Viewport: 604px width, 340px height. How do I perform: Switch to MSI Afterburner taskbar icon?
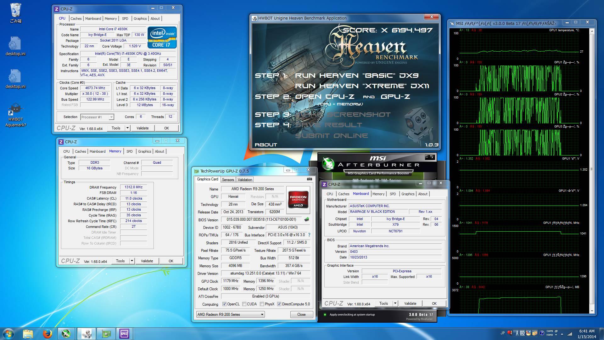tap(66, 334)
